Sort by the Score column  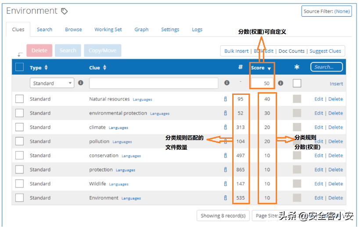tap(261, 68)
